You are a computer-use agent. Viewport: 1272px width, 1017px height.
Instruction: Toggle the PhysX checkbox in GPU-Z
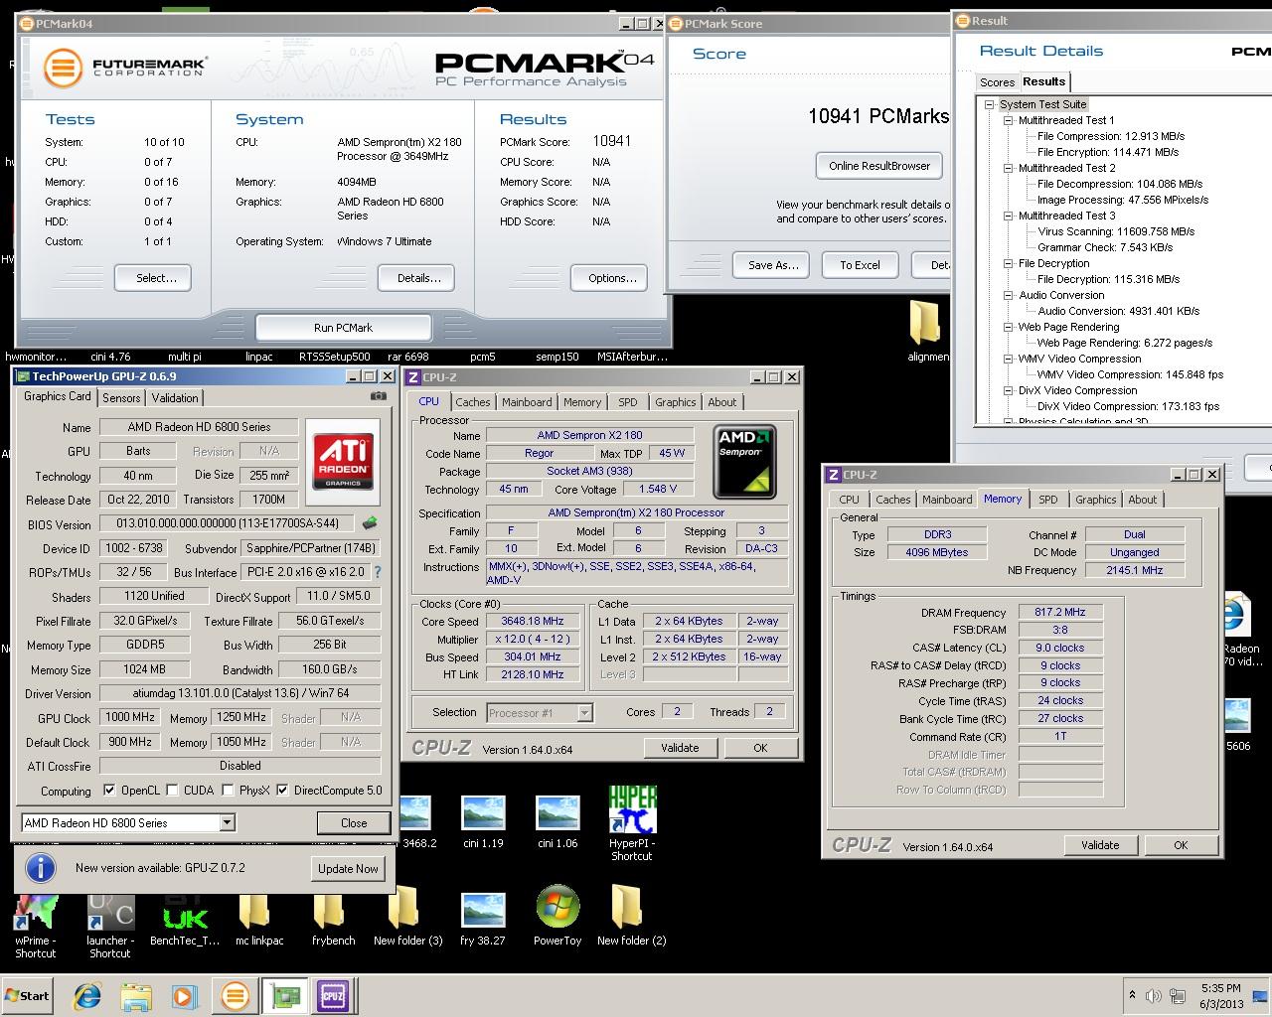[x=228, y=791]
